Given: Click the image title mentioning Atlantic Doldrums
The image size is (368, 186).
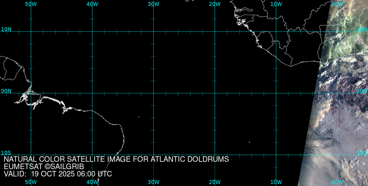Looking at the screenshot, I should [x=116, y=160].
